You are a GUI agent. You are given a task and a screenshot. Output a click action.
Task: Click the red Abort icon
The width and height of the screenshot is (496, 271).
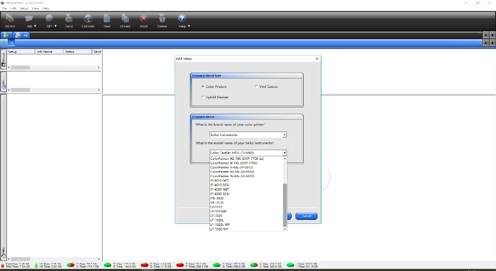144,18
